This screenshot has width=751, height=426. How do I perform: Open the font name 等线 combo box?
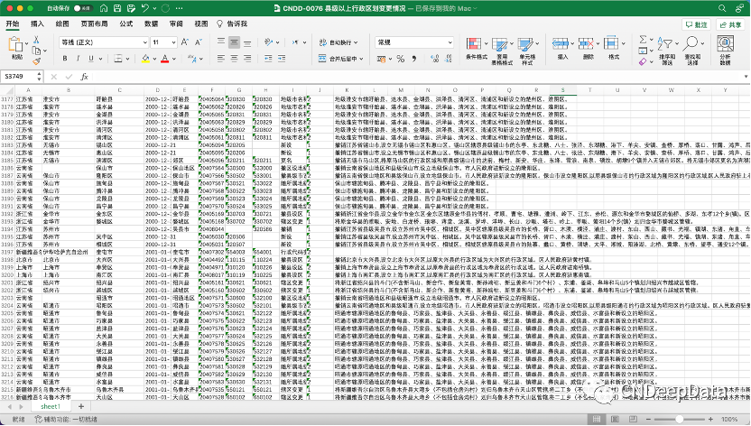tap(104, 42)
